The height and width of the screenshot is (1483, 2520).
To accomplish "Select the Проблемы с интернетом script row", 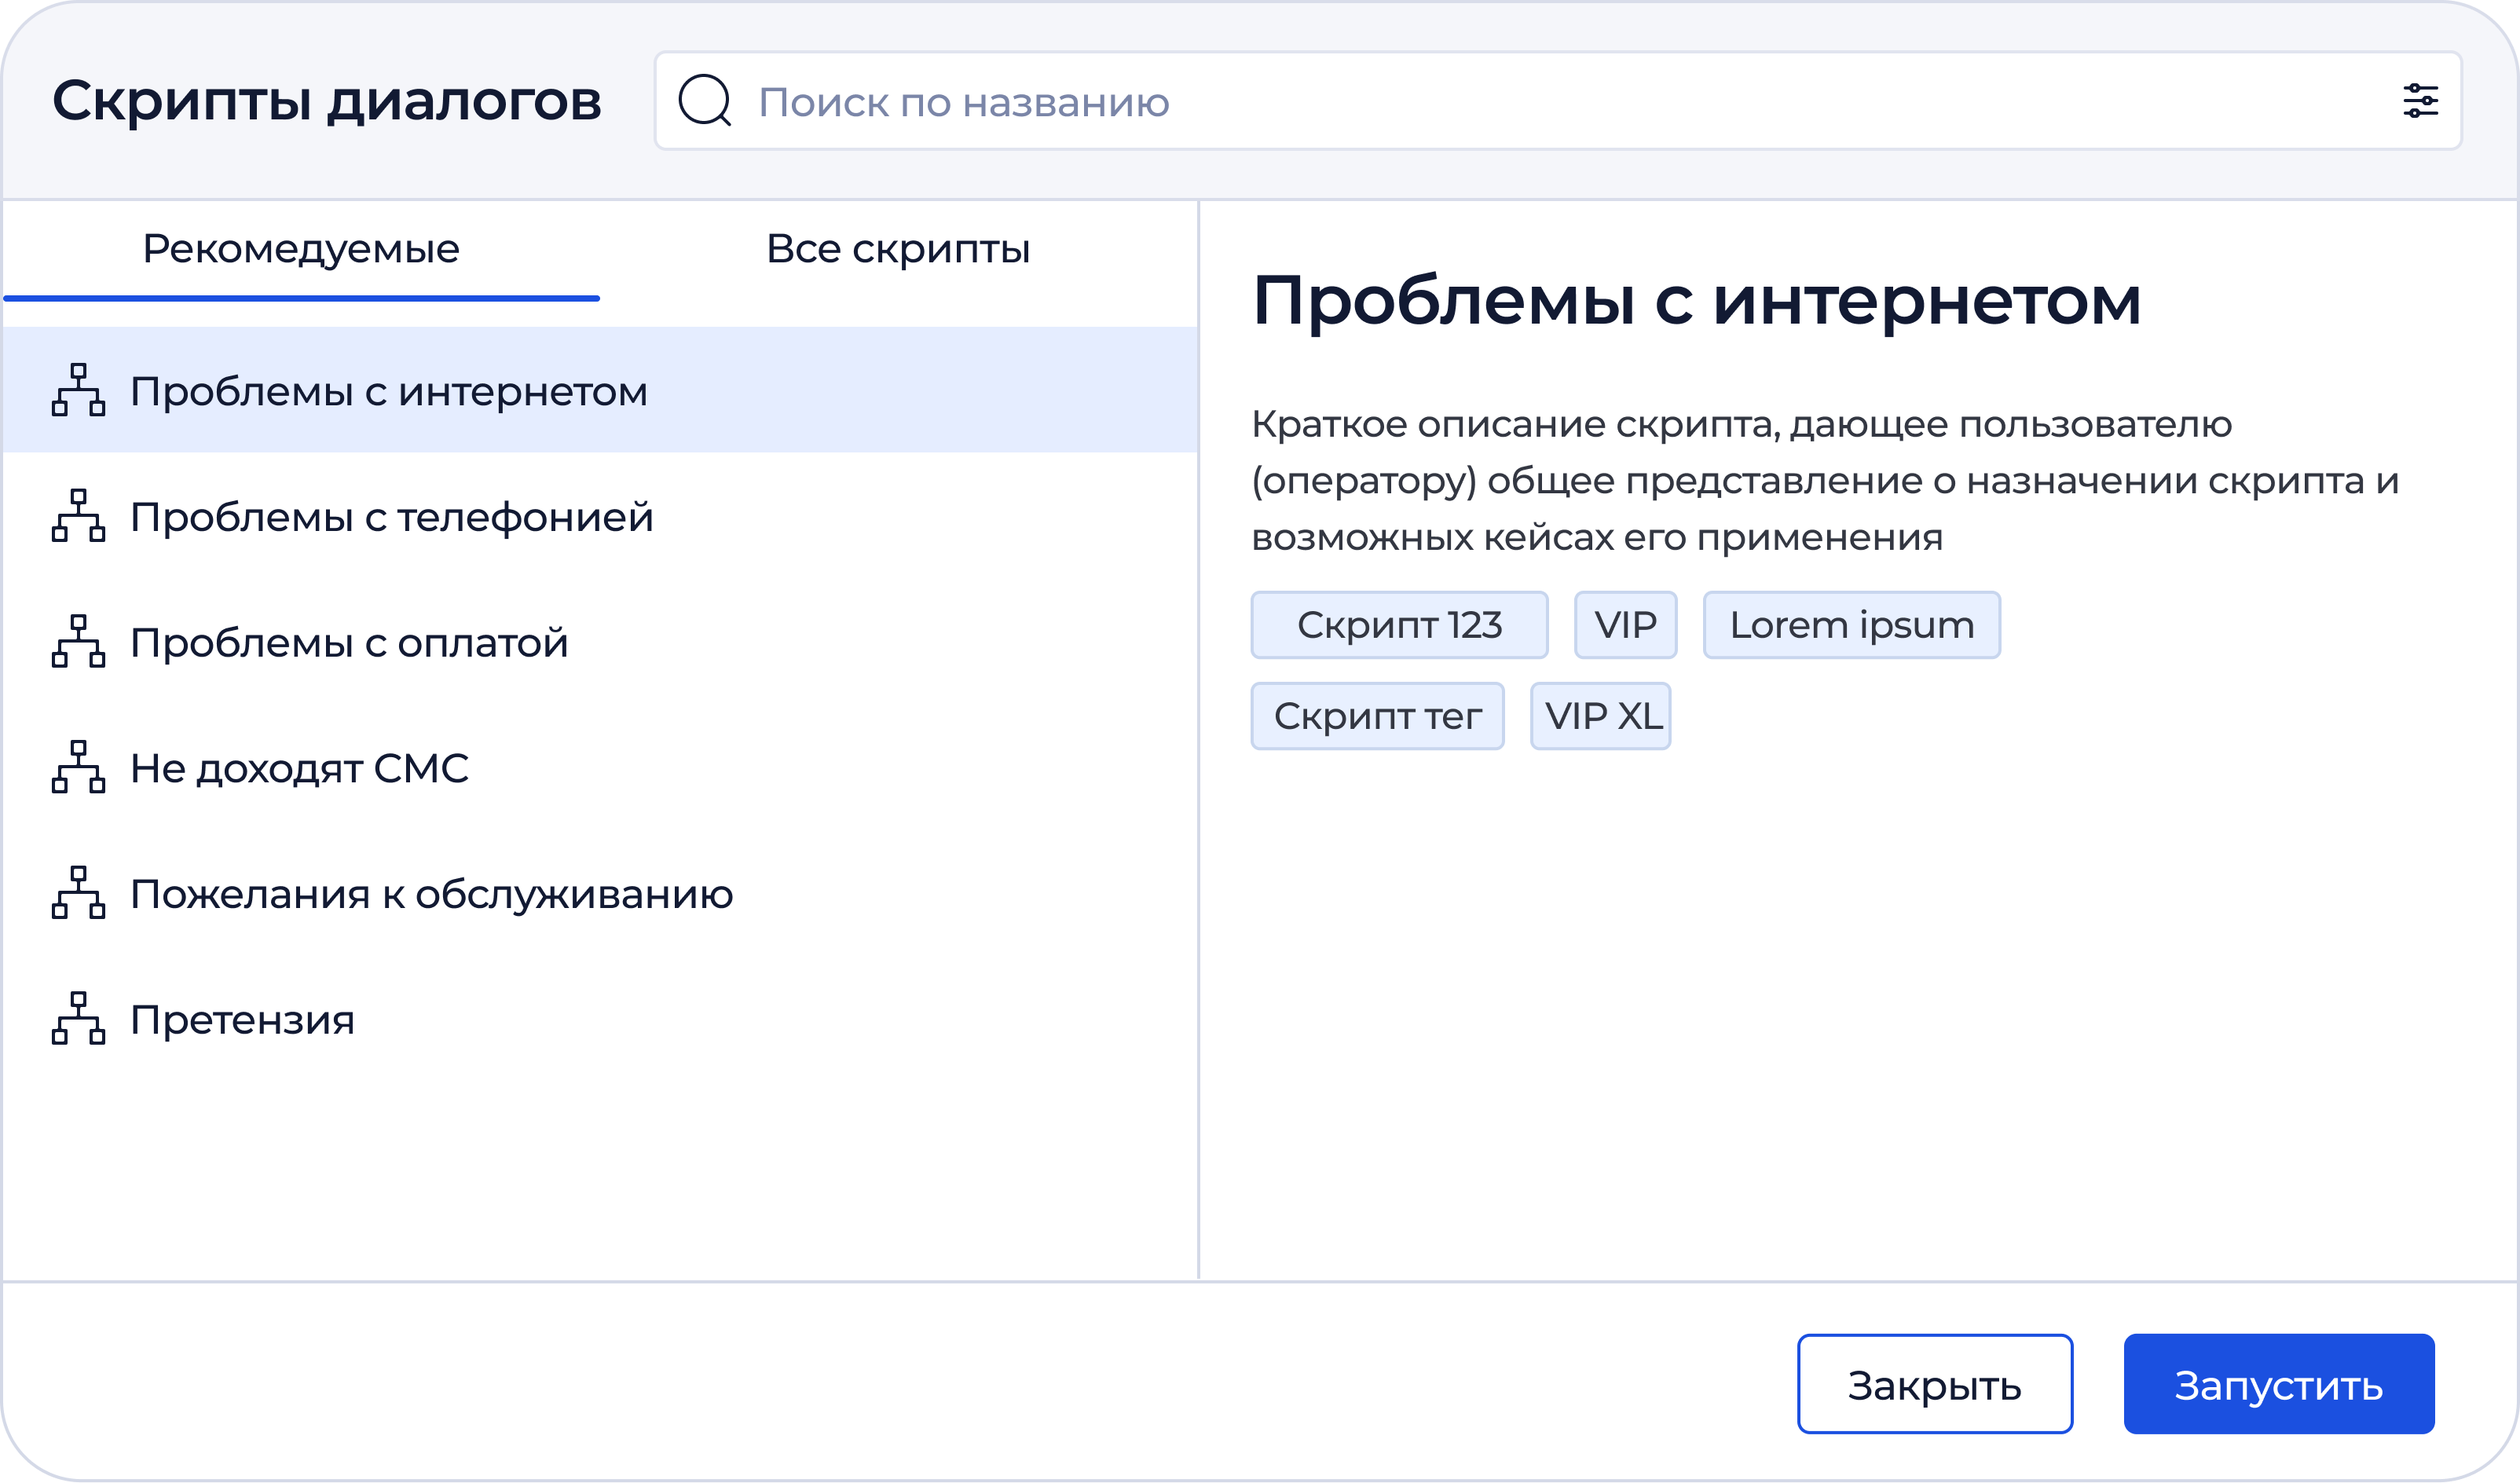I will tap(600, 390).
